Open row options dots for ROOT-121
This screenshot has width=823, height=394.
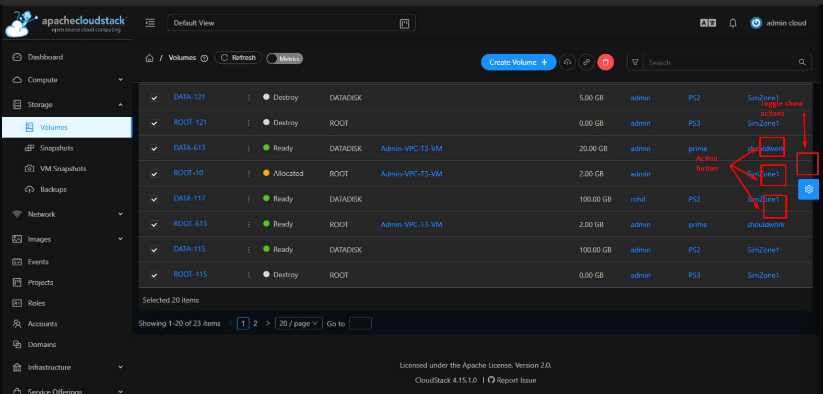click(x=249, y=123)
